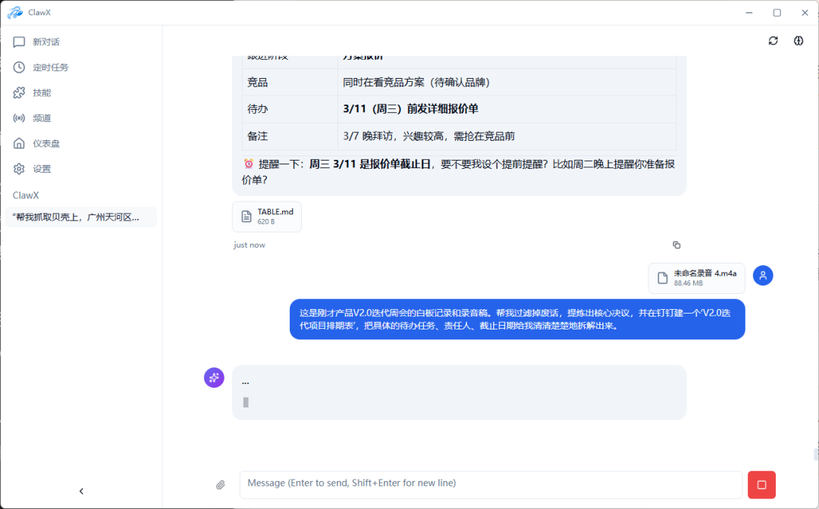The image size is (819, 509).
Task: Stop generation with the red stop button
Action: pyautogui.click(x=761, y=485)
